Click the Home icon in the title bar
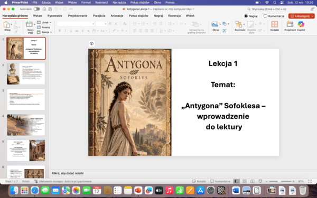Viewport: 317px width, 198px height. click(x=44, y=9)
